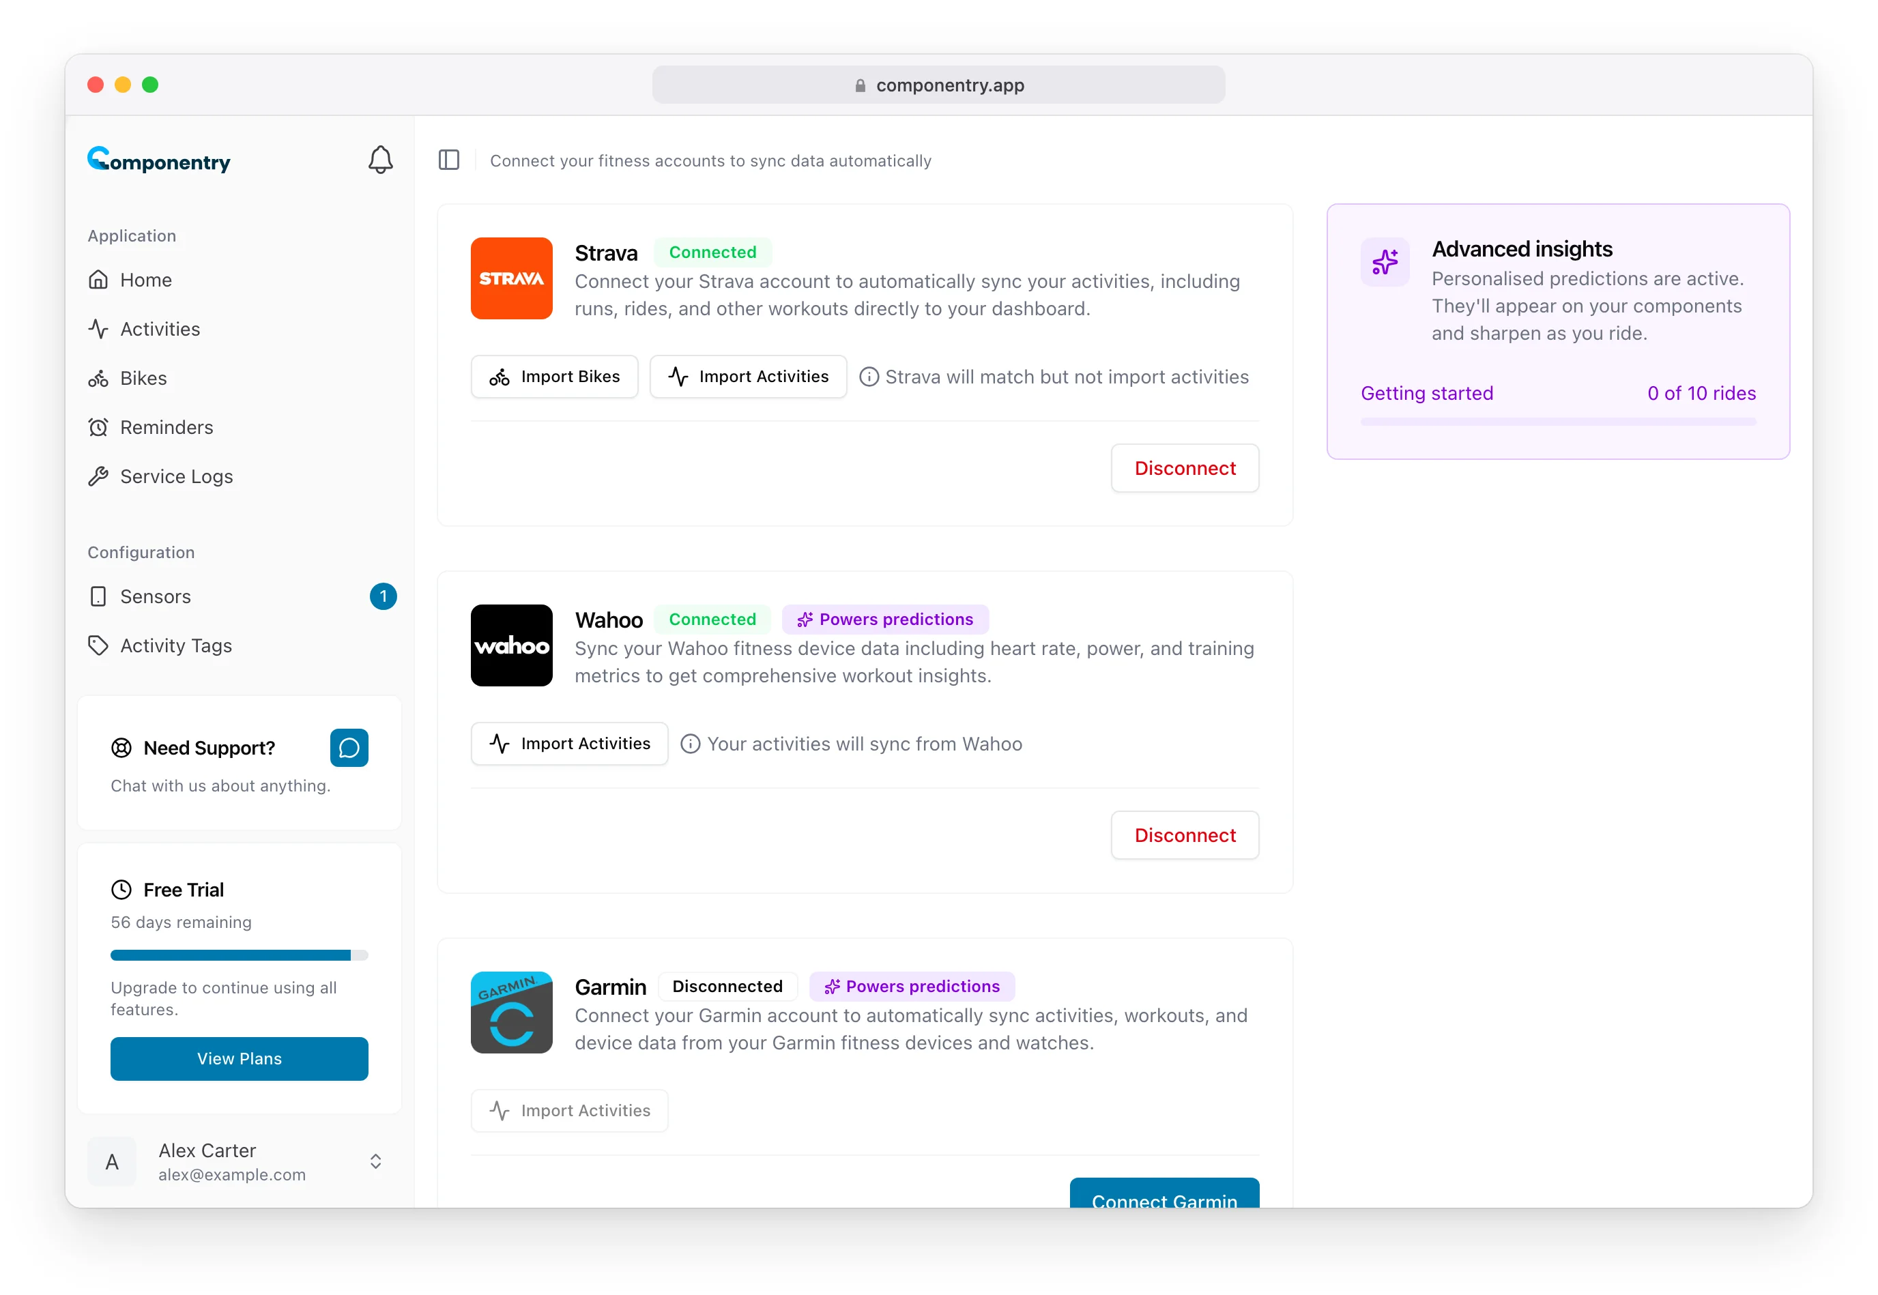The height and width of the screenshot is (1295, 1878).
Task: Click Wahoo Powers predictions badge
Action: point(884,619)
